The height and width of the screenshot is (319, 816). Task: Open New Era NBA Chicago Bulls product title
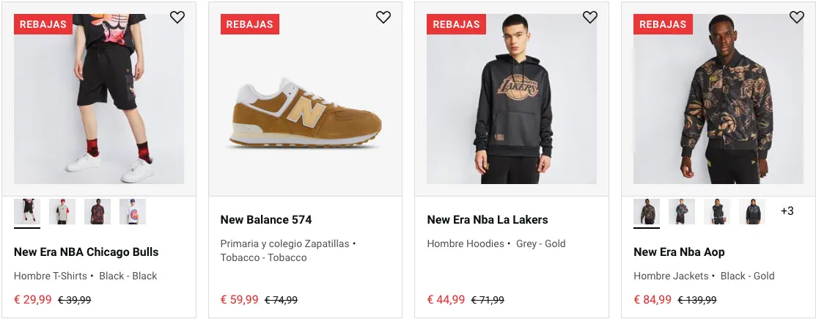(x=87, y=252)
